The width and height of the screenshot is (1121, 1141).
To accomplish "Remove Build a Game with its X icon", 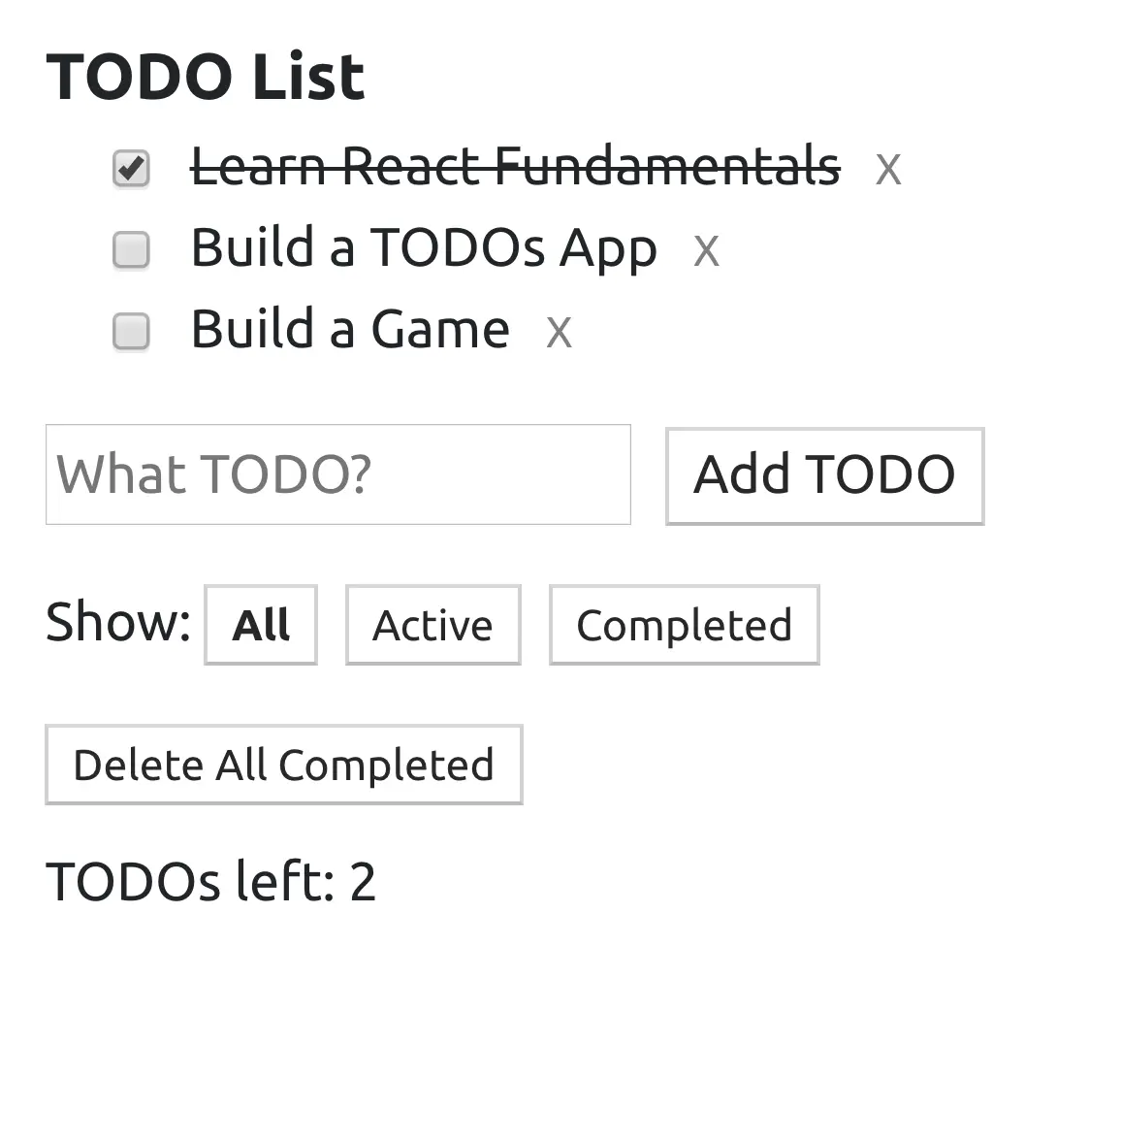I will pos(560,331).
